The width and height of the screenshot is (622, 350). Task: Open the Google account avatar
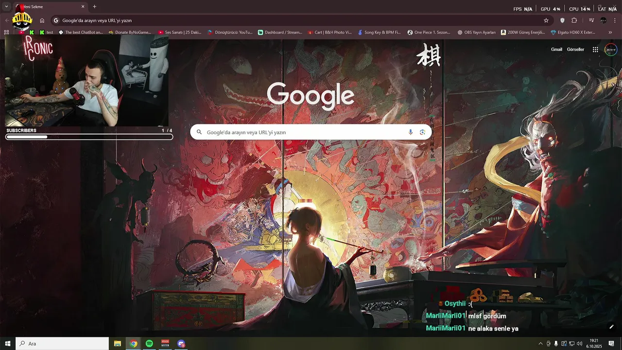coord(610,49)
